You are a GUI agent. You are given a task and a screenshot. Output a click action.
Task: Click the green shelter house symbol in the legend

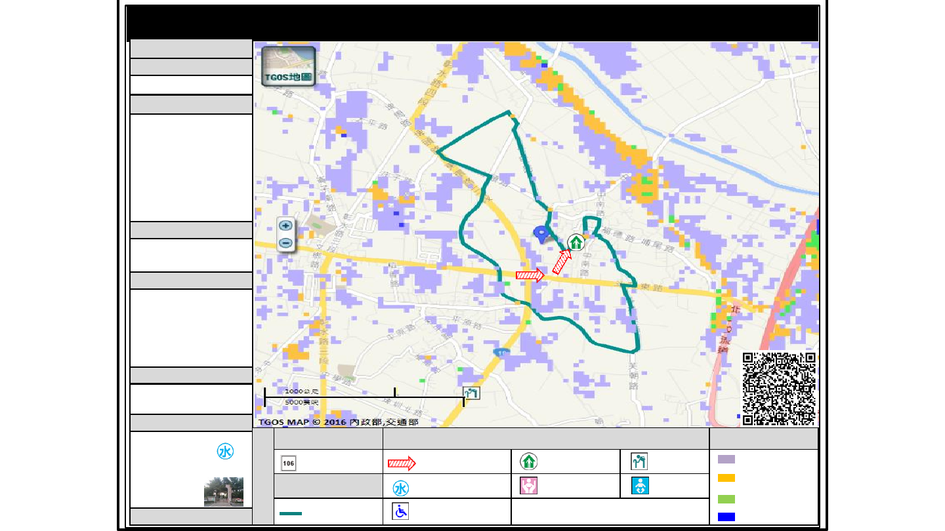(529, 462)
